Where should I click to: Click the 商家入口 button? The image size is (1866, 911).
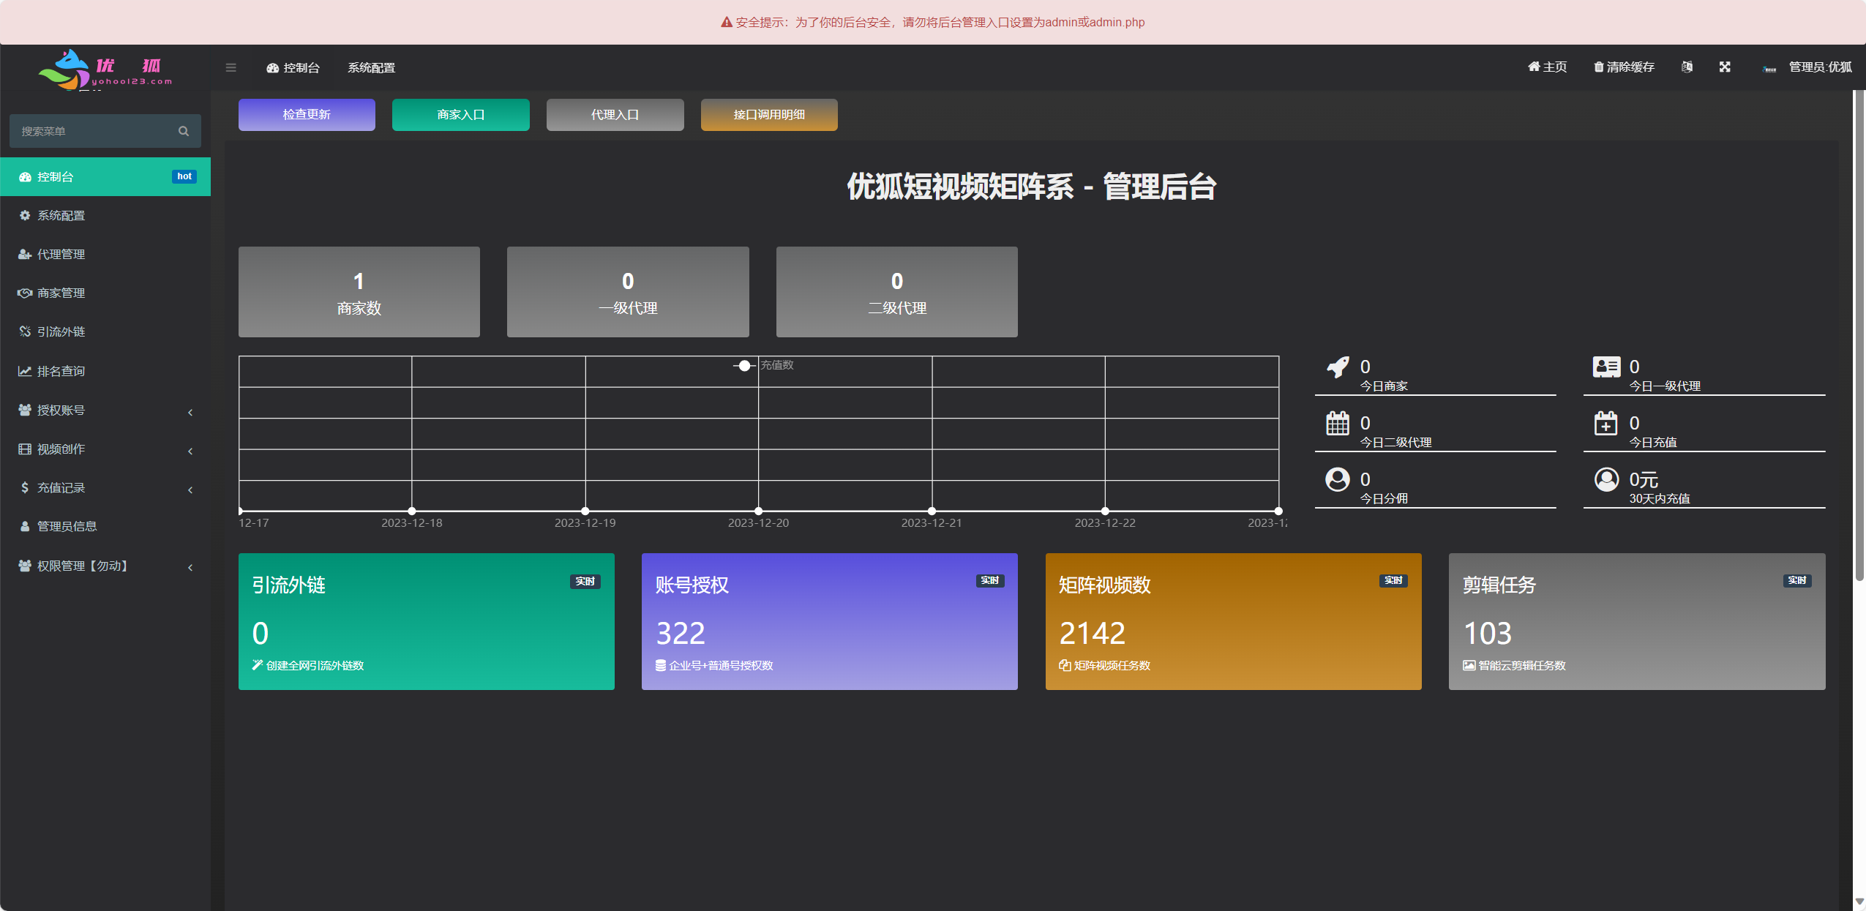tap(460, 114)
